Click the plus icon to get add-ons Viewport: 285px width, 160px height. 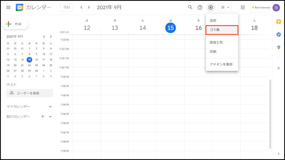point(279,68)
